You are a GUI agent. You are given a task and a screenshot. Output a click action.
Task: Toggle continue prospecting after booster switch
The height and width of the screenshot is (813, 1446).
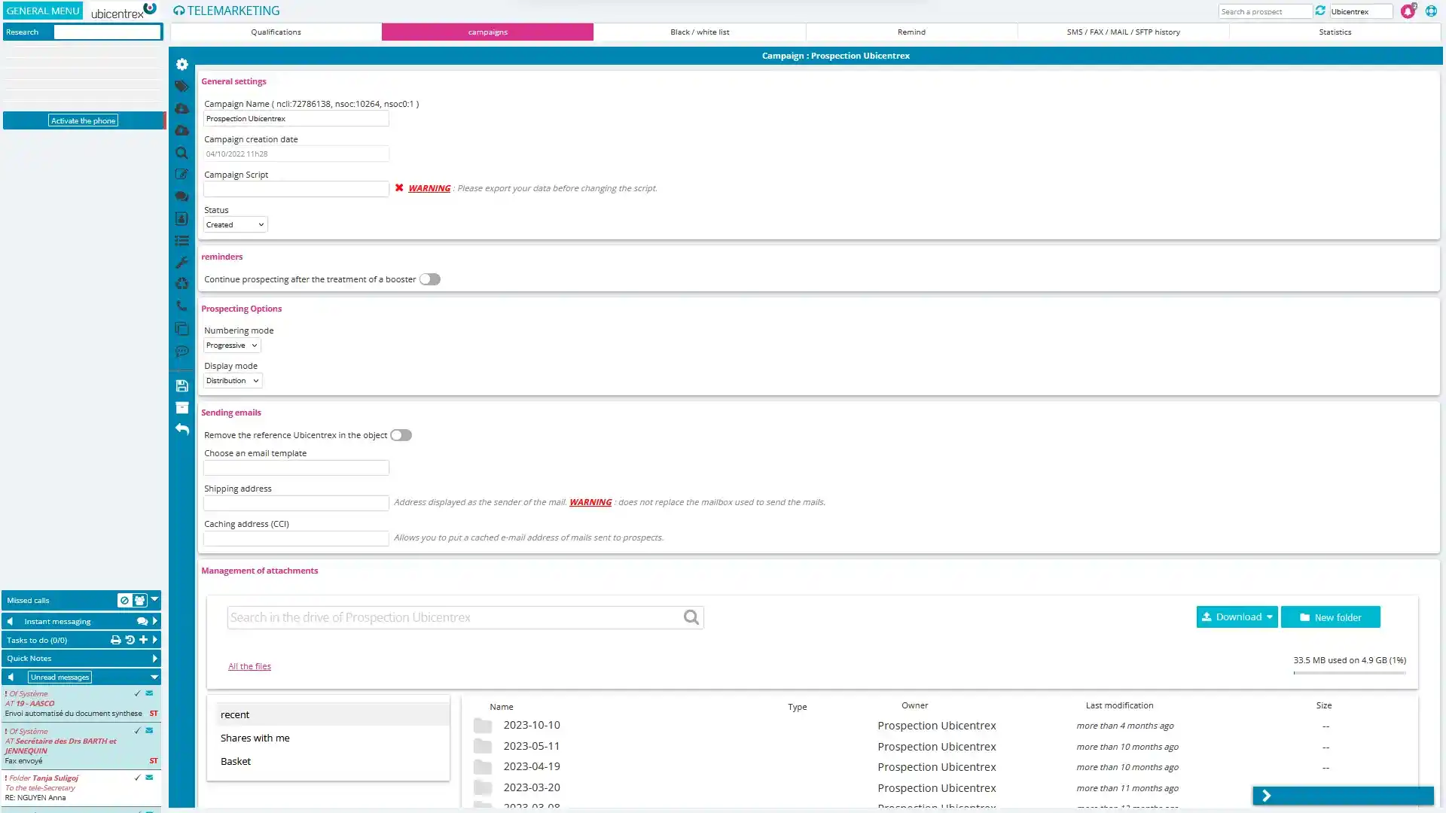click(430, 279)
